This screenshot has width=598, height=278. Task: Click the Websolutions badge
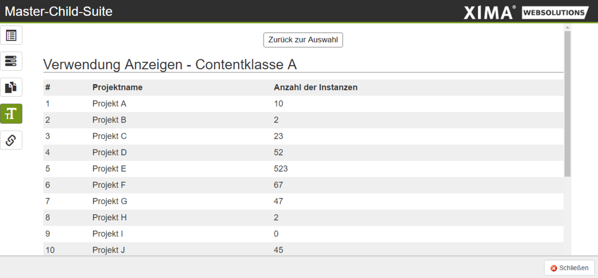click(x=555, y=12)
